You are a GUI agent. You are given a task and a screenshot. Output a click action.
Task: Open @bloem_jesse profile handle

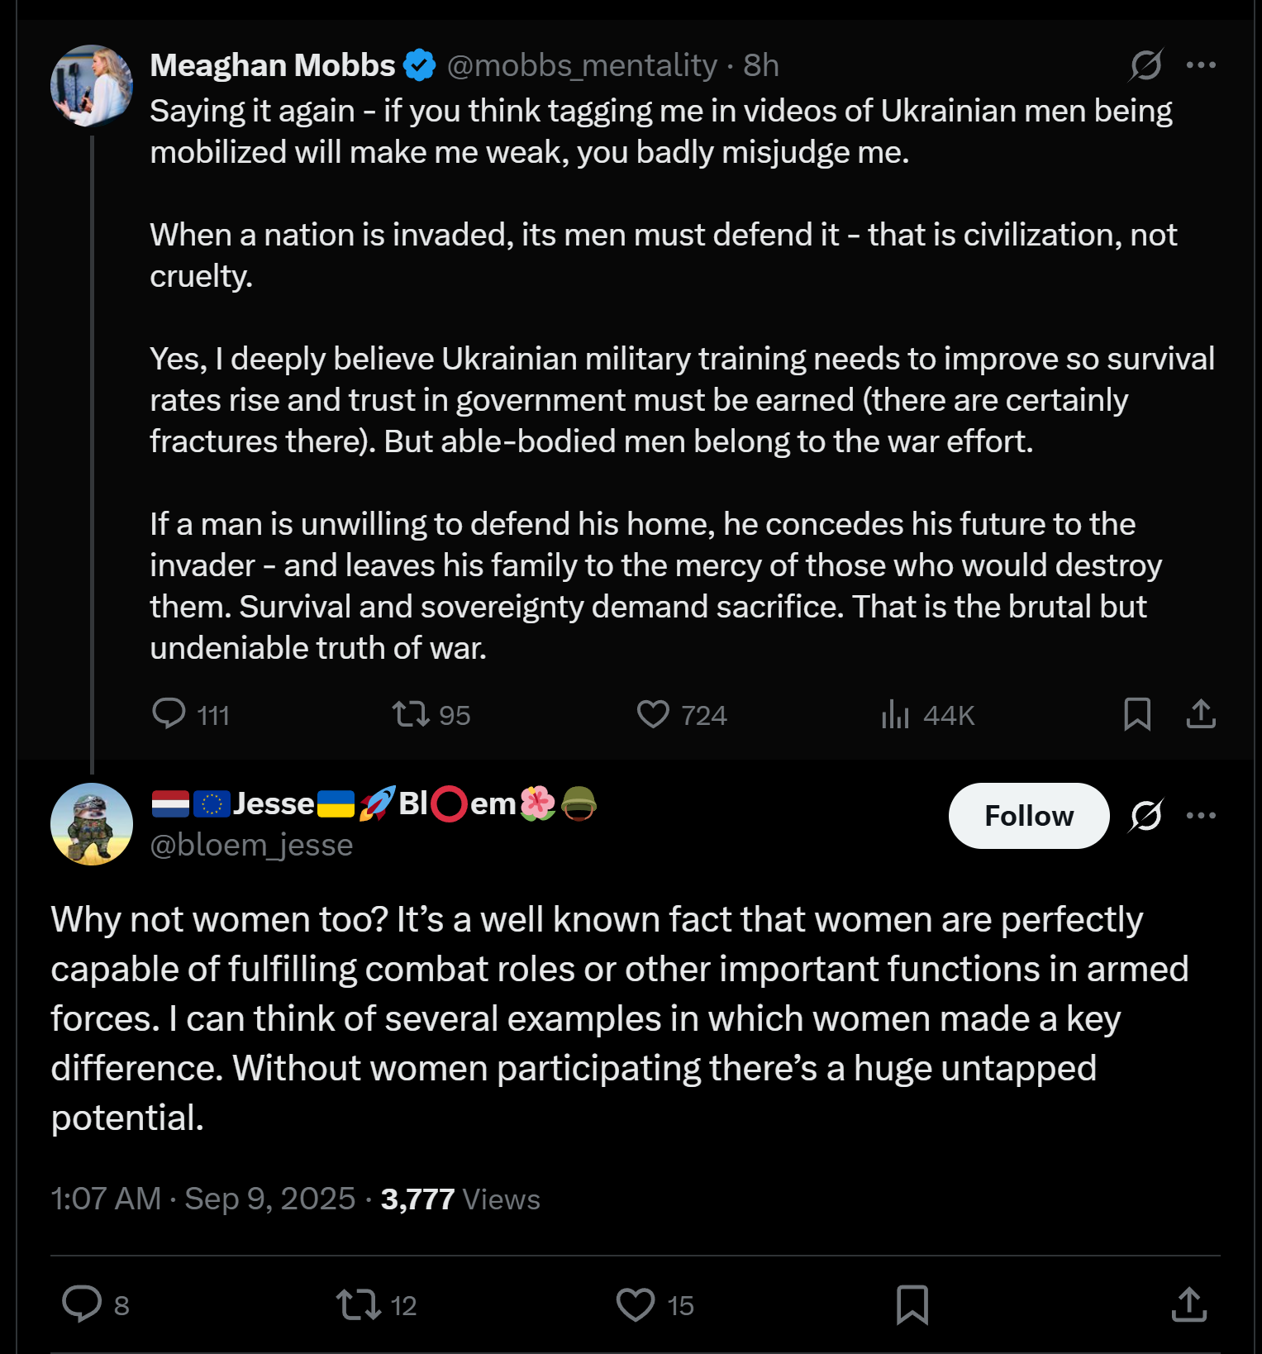click(x=251, y=845)
